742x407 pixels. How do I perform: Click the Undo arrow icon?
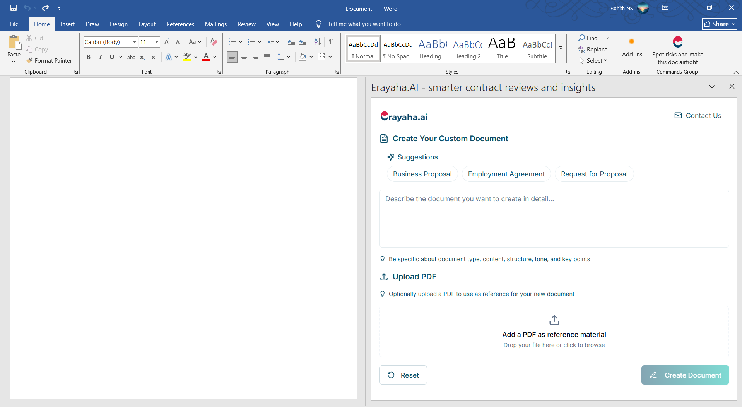click(x=27, y=8)
